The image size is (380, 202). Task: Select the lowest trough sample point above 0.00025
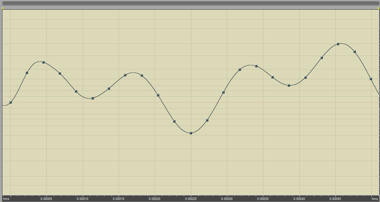pos(191,133)
